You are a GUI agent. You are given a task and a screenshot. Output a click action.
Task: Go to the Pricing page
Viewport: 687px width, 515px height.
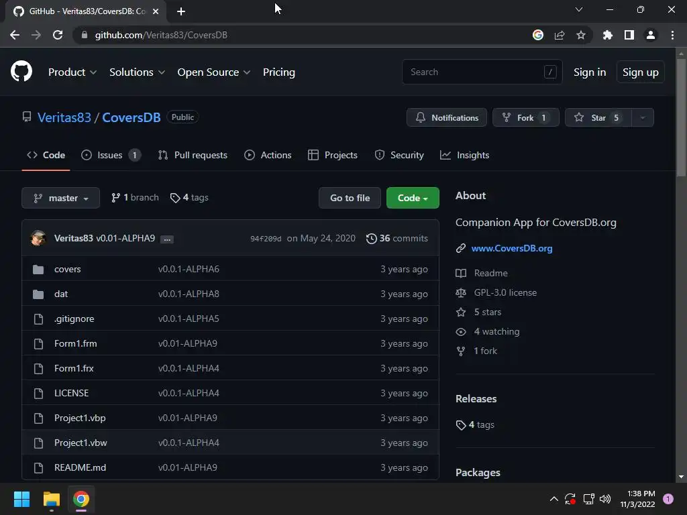[278, 72]
